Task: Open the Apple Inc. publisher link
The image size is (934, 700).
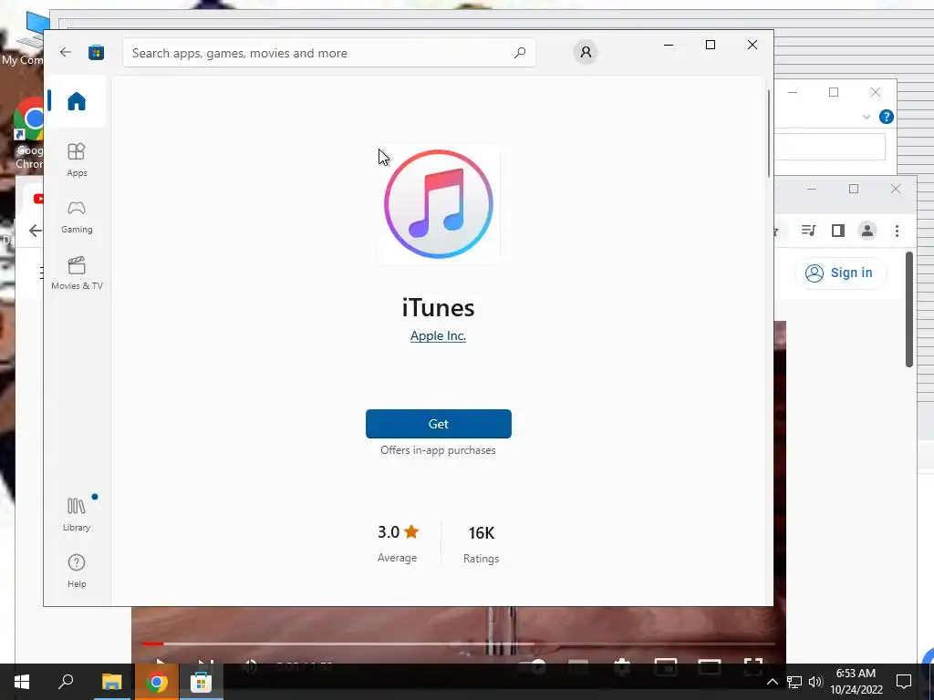Action: [438, 335]
